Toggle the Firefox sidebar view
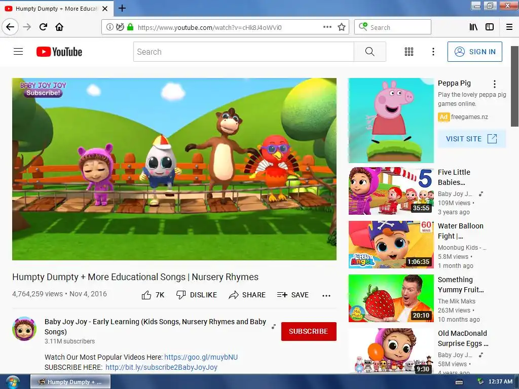Viewport: 519px width, 389px height. [490, 27]
